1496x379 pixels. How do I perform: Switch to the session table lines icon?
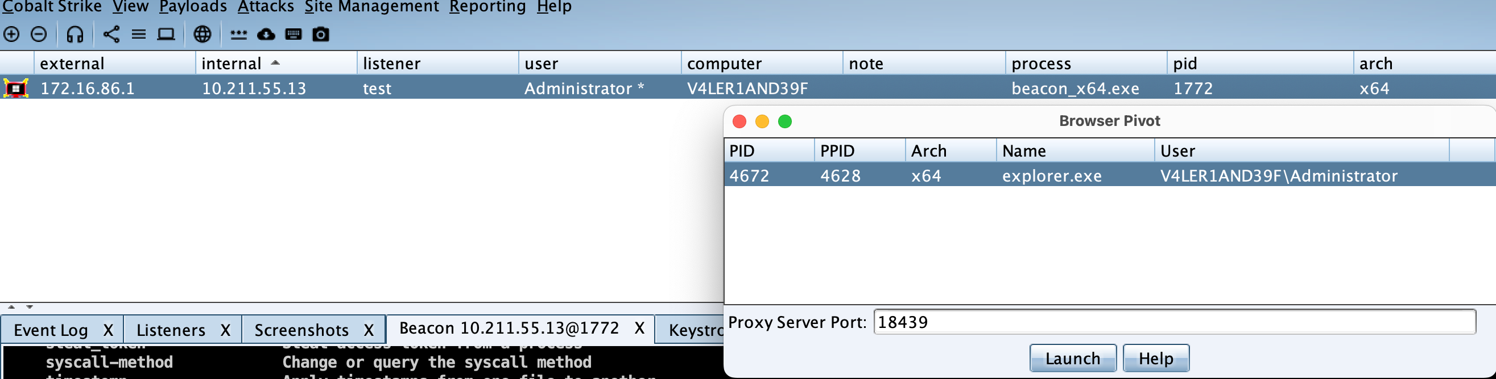point(138,34)
